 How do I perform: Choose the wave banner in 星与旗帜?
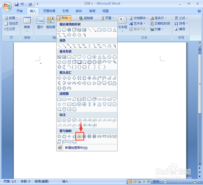pyautogui.click(x=69, y=142)
